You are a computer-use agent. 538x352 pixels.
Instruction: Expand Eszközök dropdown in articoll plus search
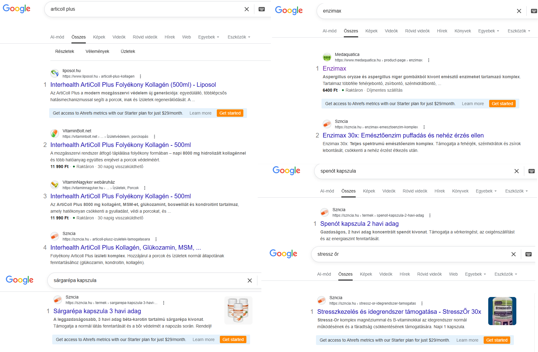coord(239,37)
